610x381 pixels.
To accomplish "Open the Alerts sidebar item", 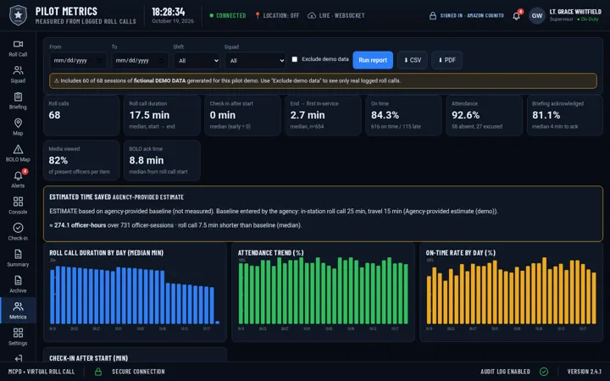I will click(18, 179).
